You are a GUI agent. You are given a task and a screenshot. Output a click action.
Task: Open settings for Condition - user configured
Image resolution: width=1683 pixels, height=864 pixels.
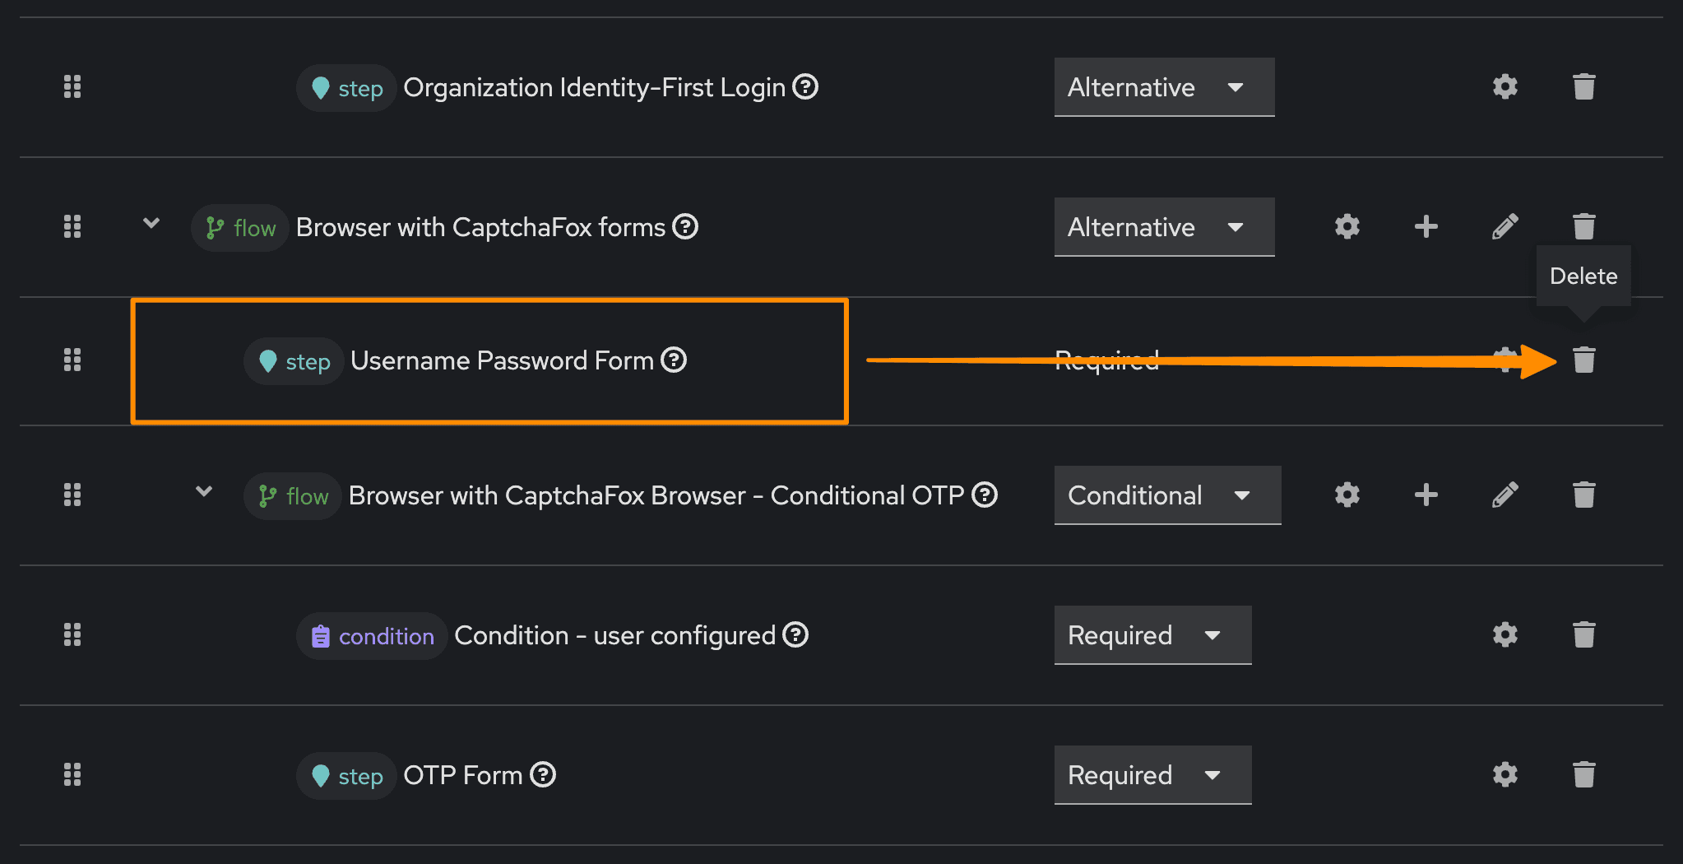coord(1504,634)
